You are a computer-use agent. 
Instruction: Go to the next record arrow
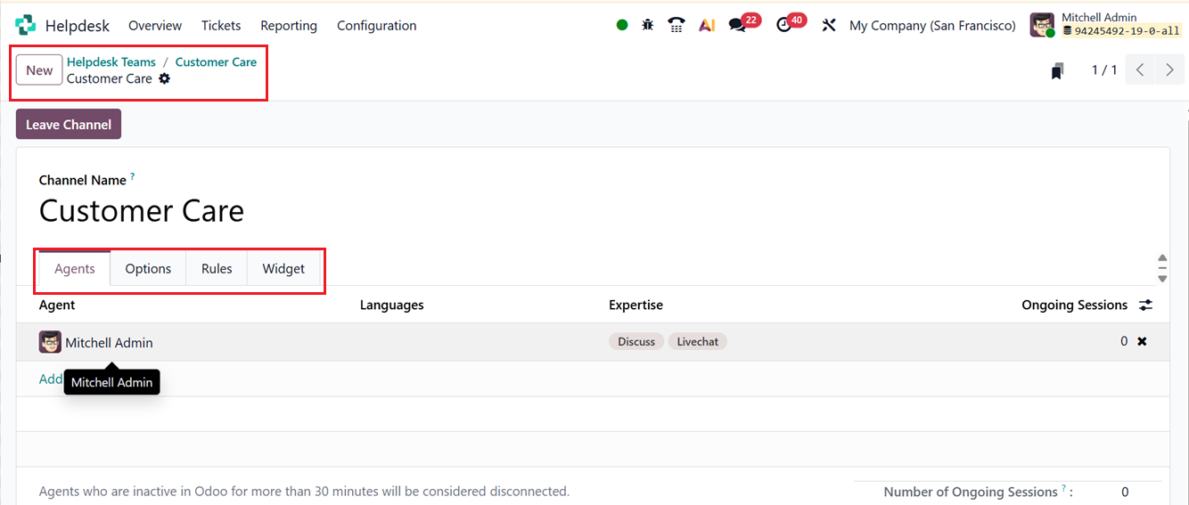point(1169,70)
